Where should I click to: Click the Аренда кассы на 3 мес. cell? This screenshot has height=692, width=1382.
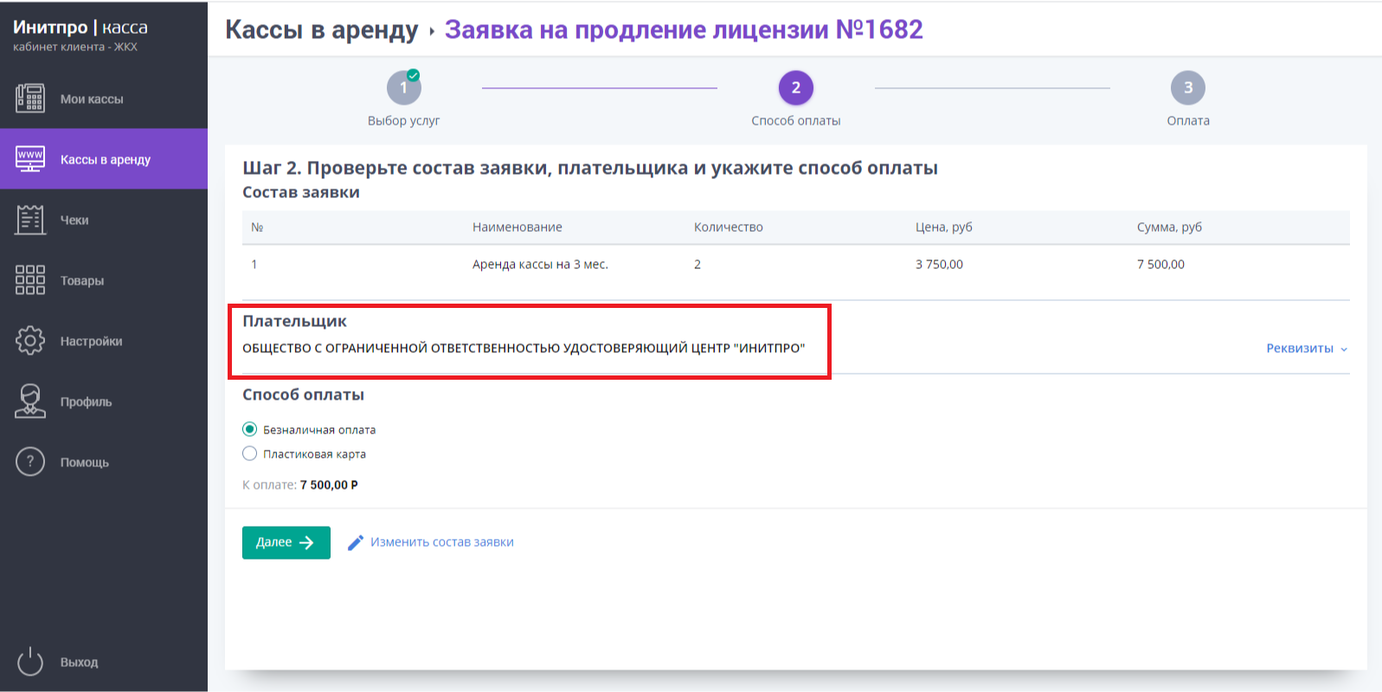(x=540, y=265)
